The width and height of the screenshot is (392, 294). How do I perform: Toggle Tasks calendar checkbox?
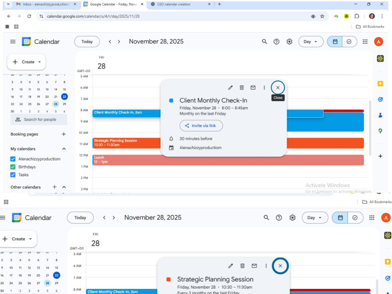(13, 175)
